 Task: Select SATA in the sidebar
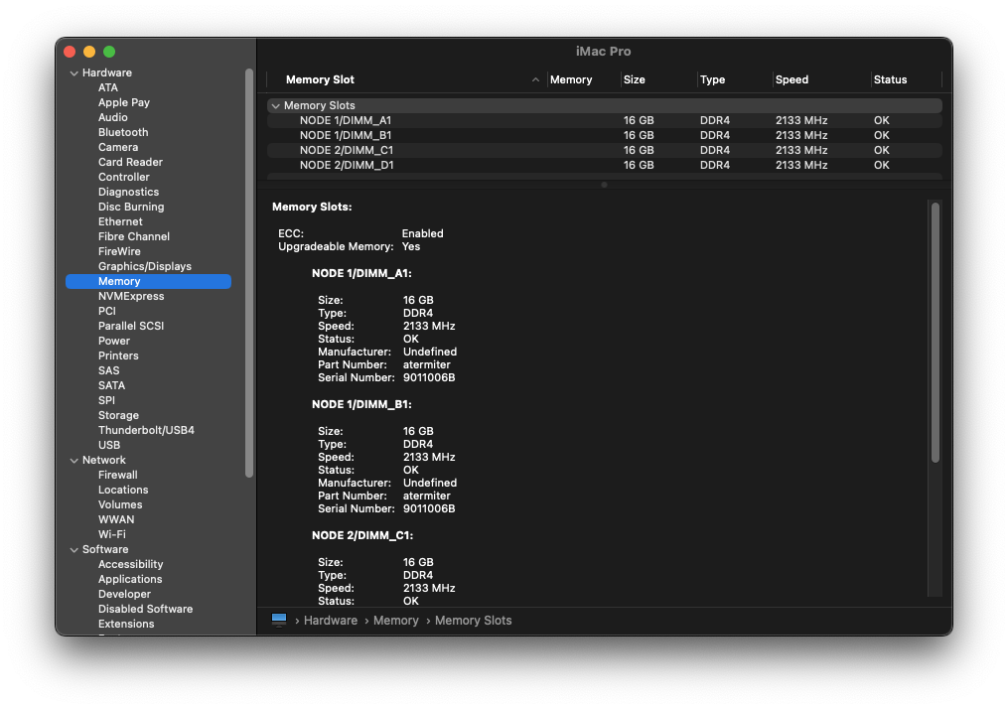click(x=111, y=385)
